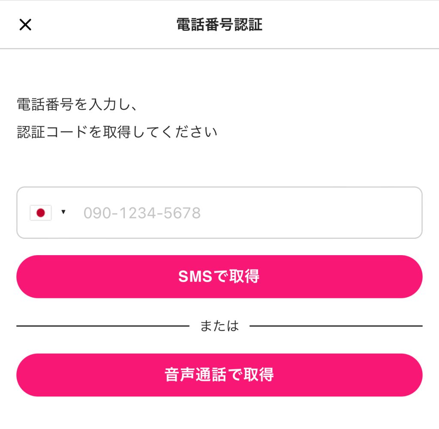
Task: Tap the X icon in the header
Action: (25, 25)
